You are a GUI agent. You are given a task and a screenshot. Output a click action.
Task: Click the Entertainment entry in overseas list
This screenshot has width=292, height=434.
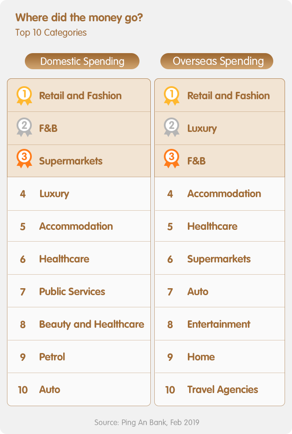click(220, 324)
